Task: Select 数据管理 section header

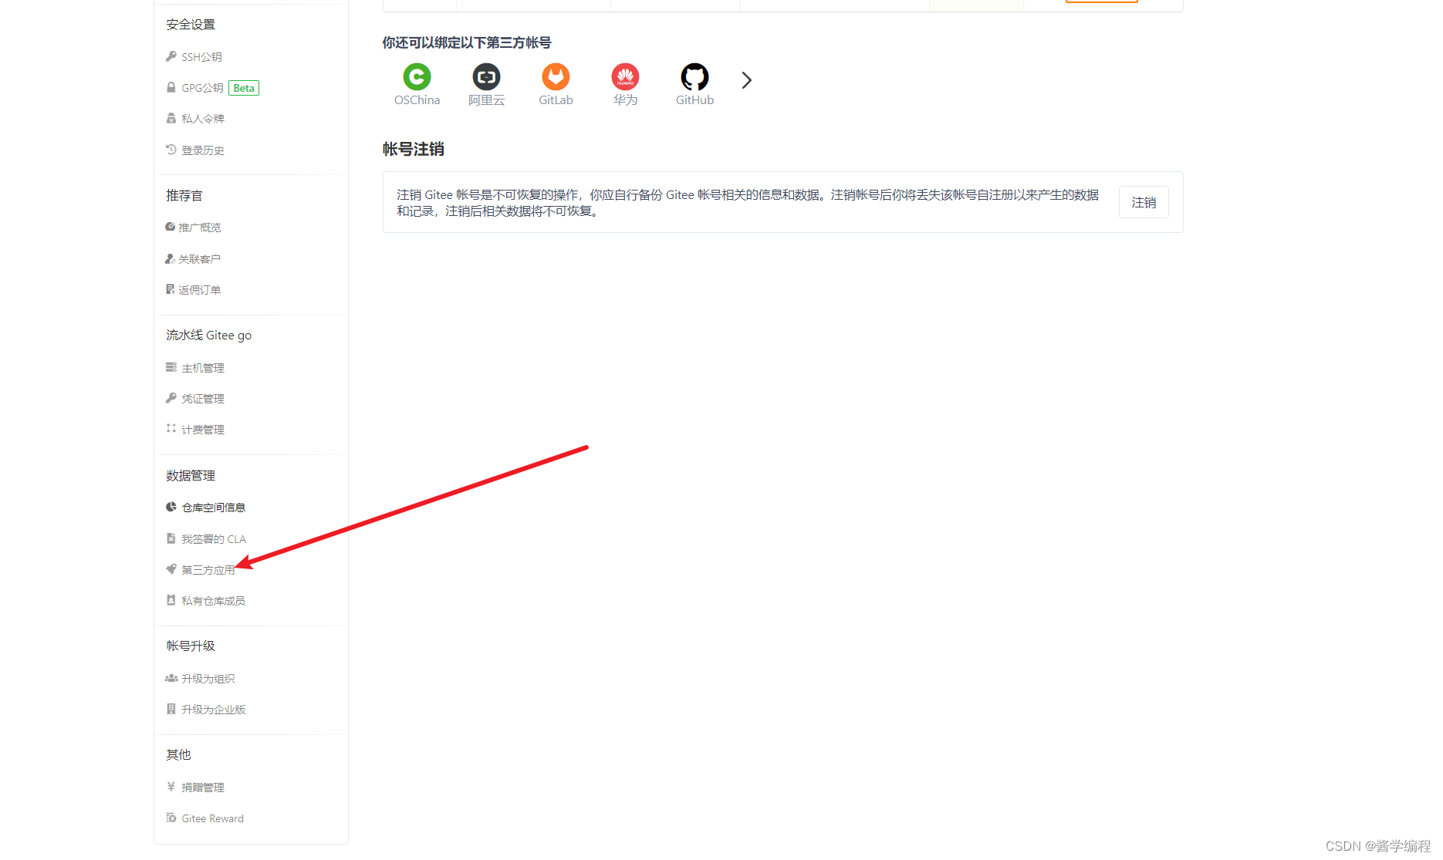Action: click(190, 475)
